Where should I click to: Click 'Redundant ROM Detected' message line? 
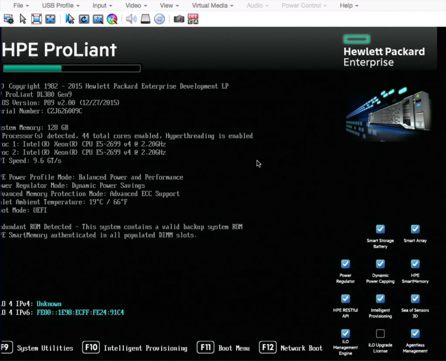coord(121,227)
